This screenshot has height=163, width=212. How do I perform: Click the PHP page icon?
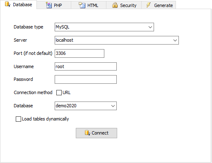(49, 5)
